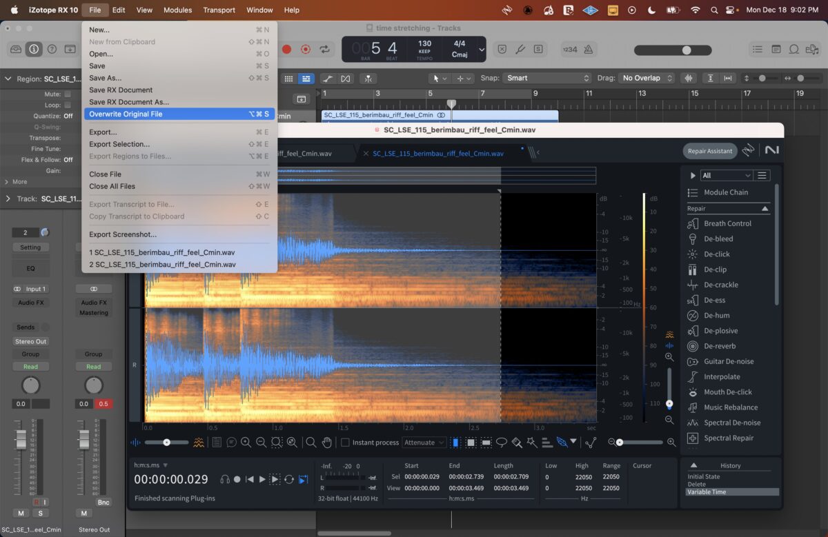Click the RX record button
This screenshot has height=537, width=828.
pyautogui.click(x=237, y=479)
